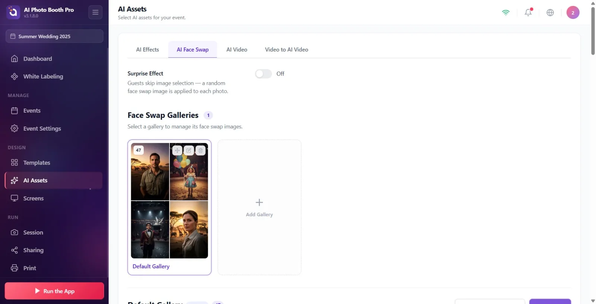Open language globe menu
The image size is (596, 304).
[x=550, y=12]
